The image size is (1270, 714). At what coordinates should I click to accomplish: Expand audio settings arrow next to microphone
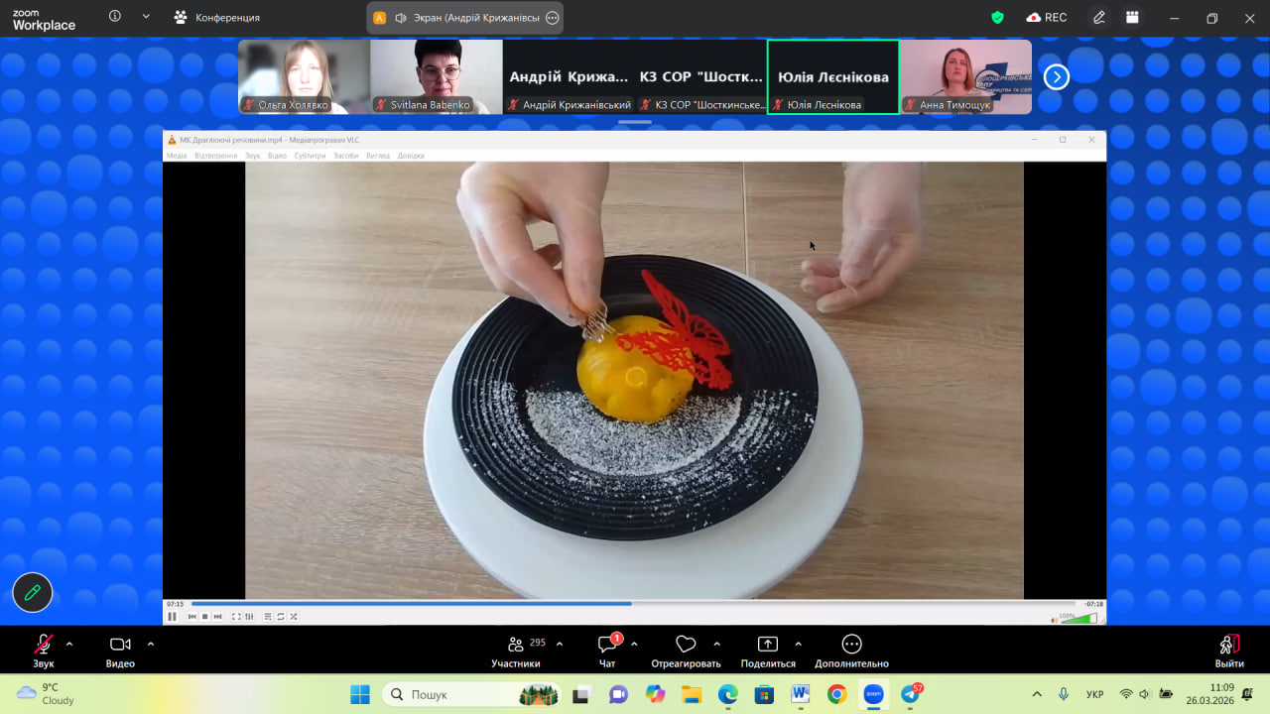(x=69, y=644)
